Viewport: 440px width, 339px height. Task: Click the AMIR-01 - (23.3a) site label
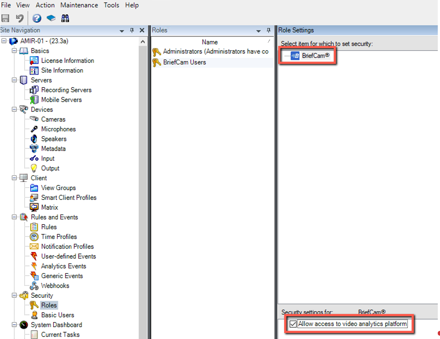click(44, 41)
